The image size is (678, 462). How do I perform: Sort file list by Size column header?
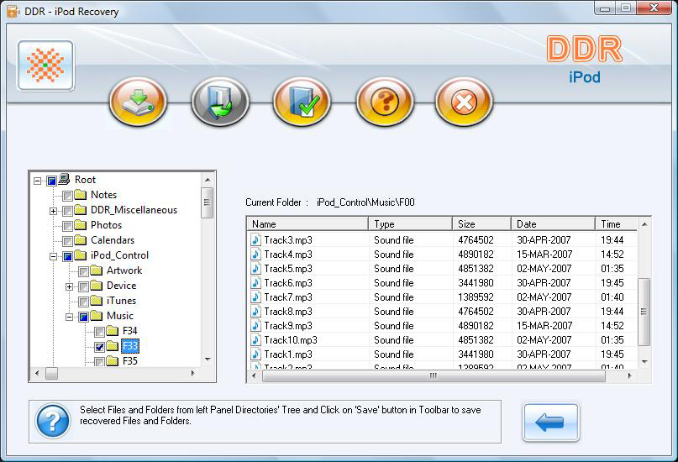[481, 224]
